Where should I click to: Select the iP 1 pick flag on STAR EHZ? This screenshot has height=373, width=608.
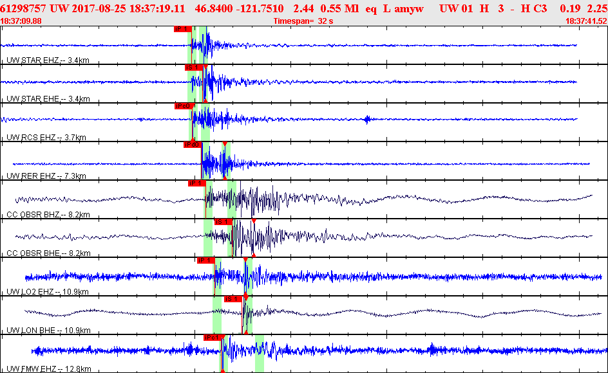[183, 29]
